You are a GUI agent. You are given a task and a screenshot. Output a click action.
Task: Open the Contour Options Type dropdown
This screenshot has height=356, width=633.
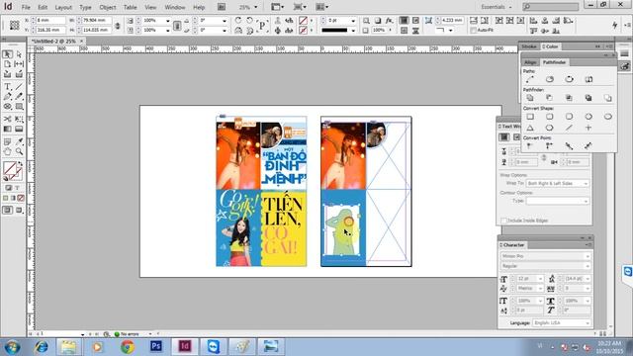pyautogui.click(x=558, y=201)
